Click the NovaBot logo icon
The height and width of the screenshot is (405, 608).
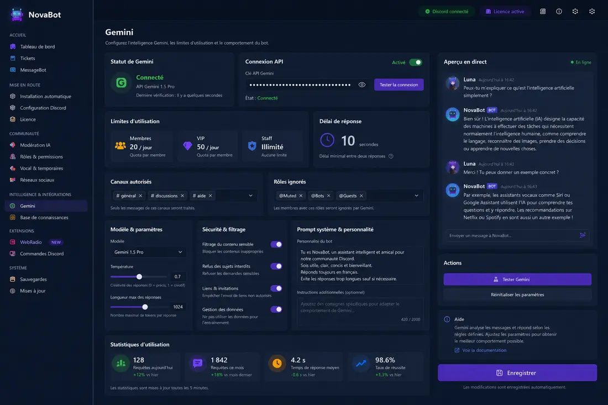tap(16, 15)
